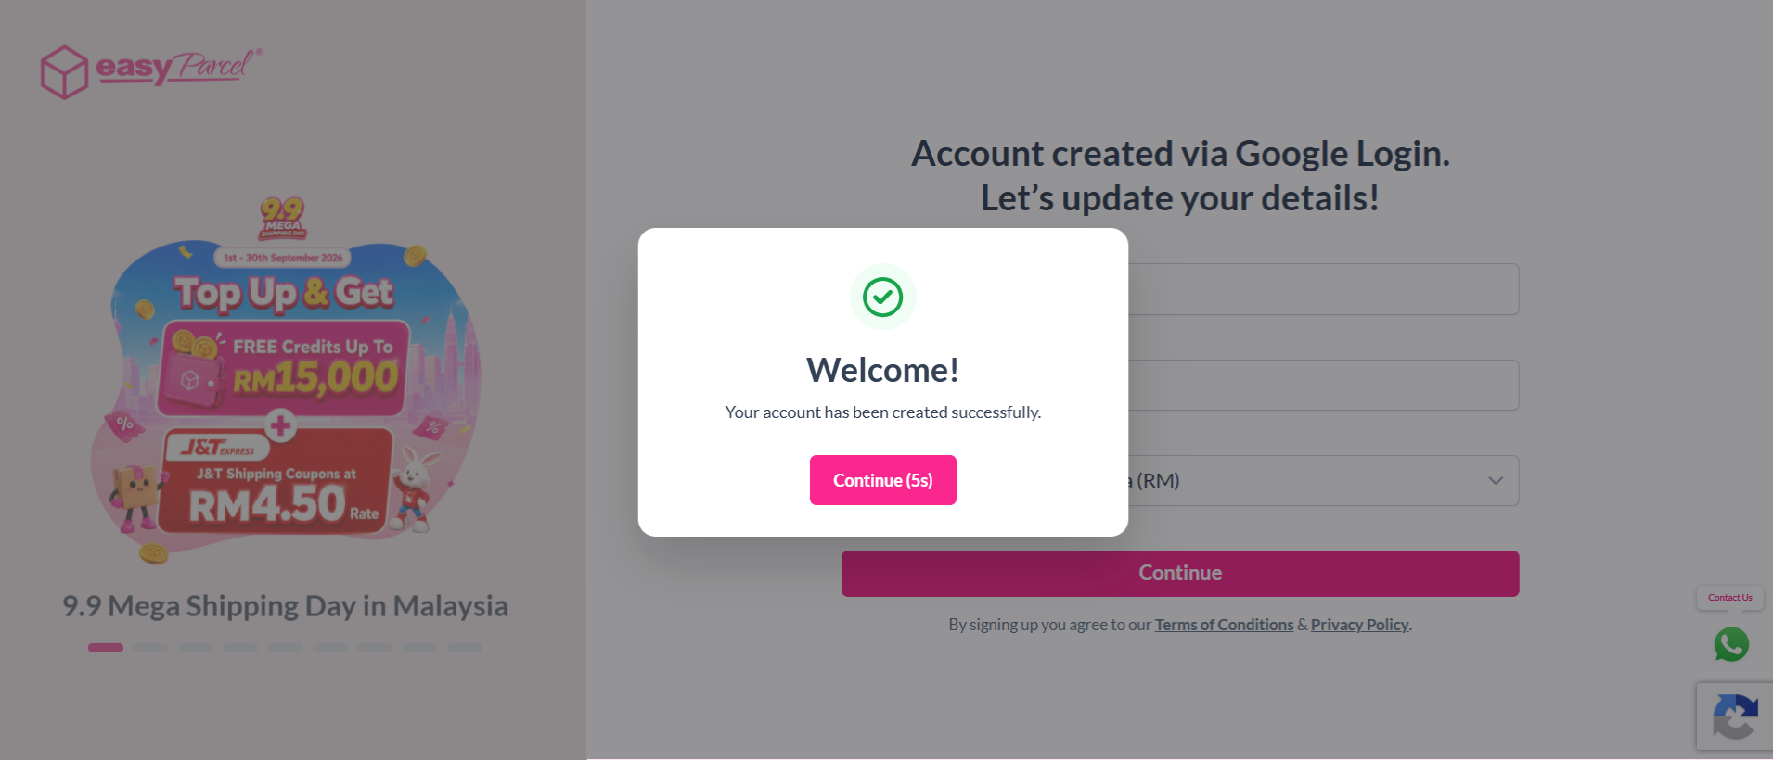Image resolution: width=1773 pixels, height=760 pixels.
Task: Expand the currency (RM) dropdown arrow
Action: coord(1496,480)
